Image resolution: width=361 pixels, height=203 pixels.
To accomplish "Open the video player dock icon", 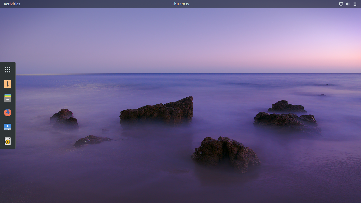I will (8, 127).
